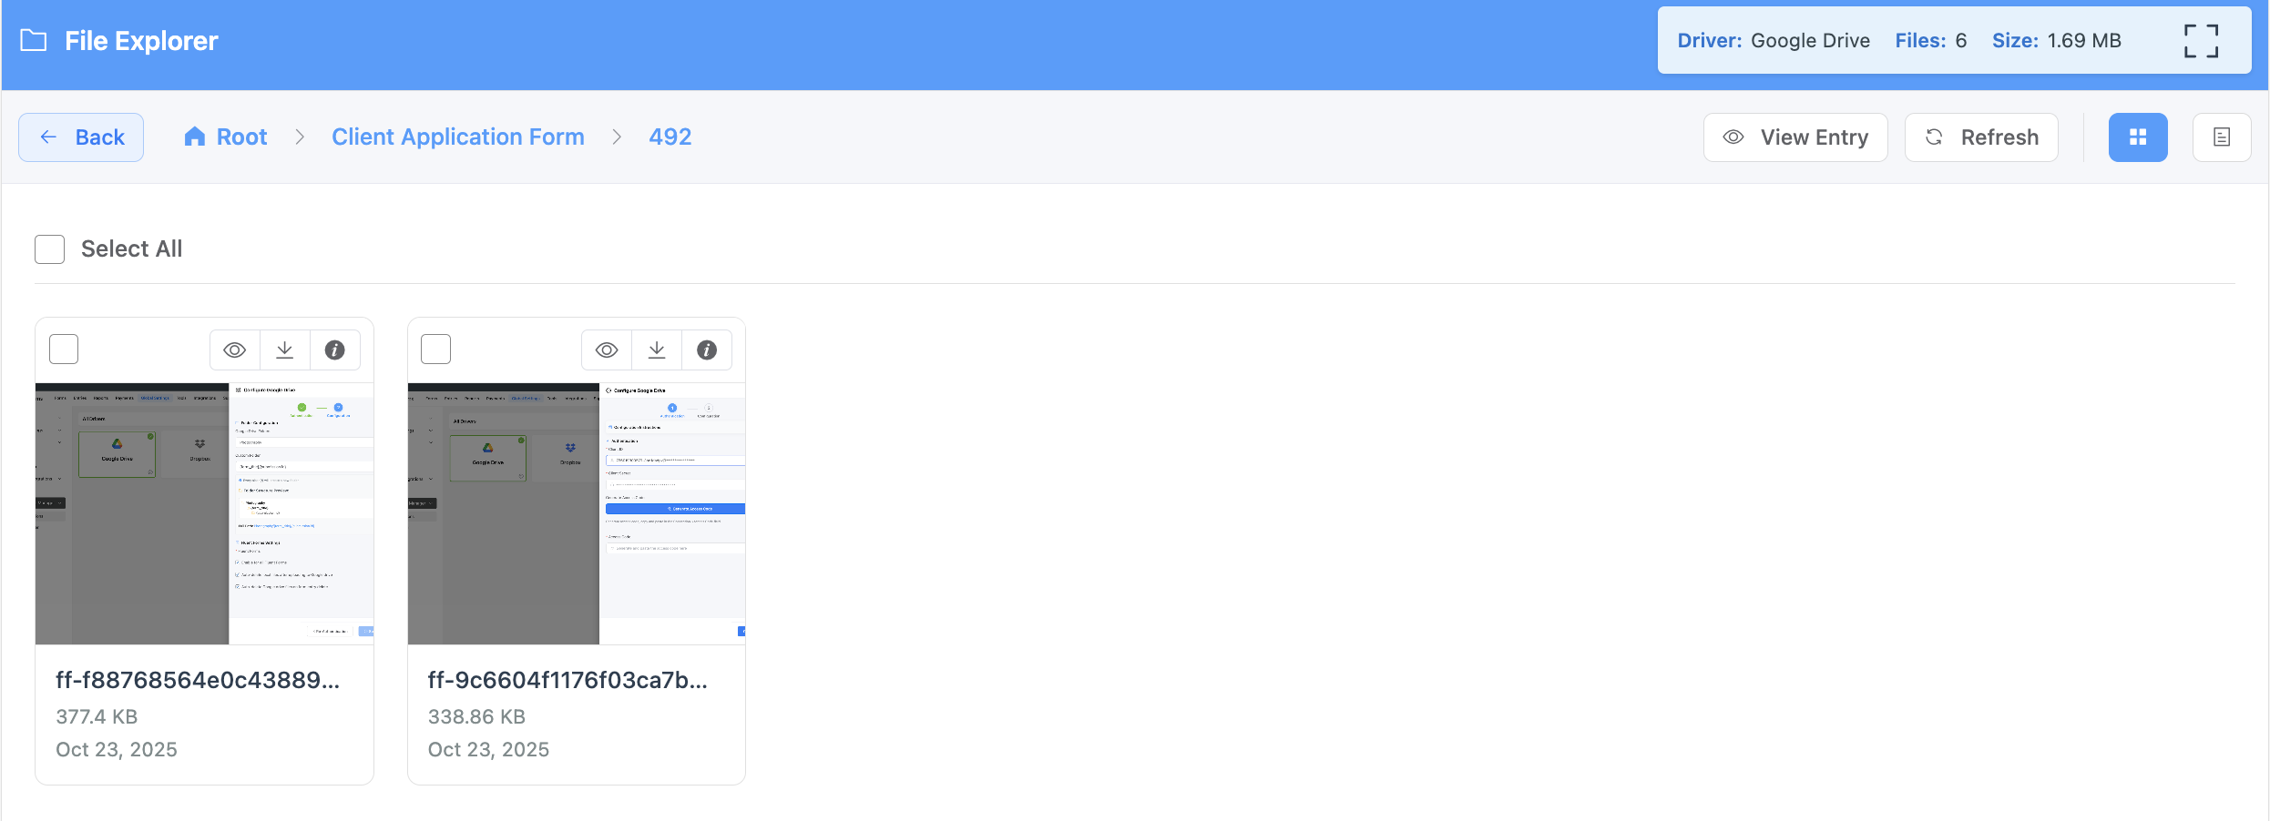Viewport: 2270px width, 821px height.
Task: Switch to list view layout
Action: coord(2221,137)
